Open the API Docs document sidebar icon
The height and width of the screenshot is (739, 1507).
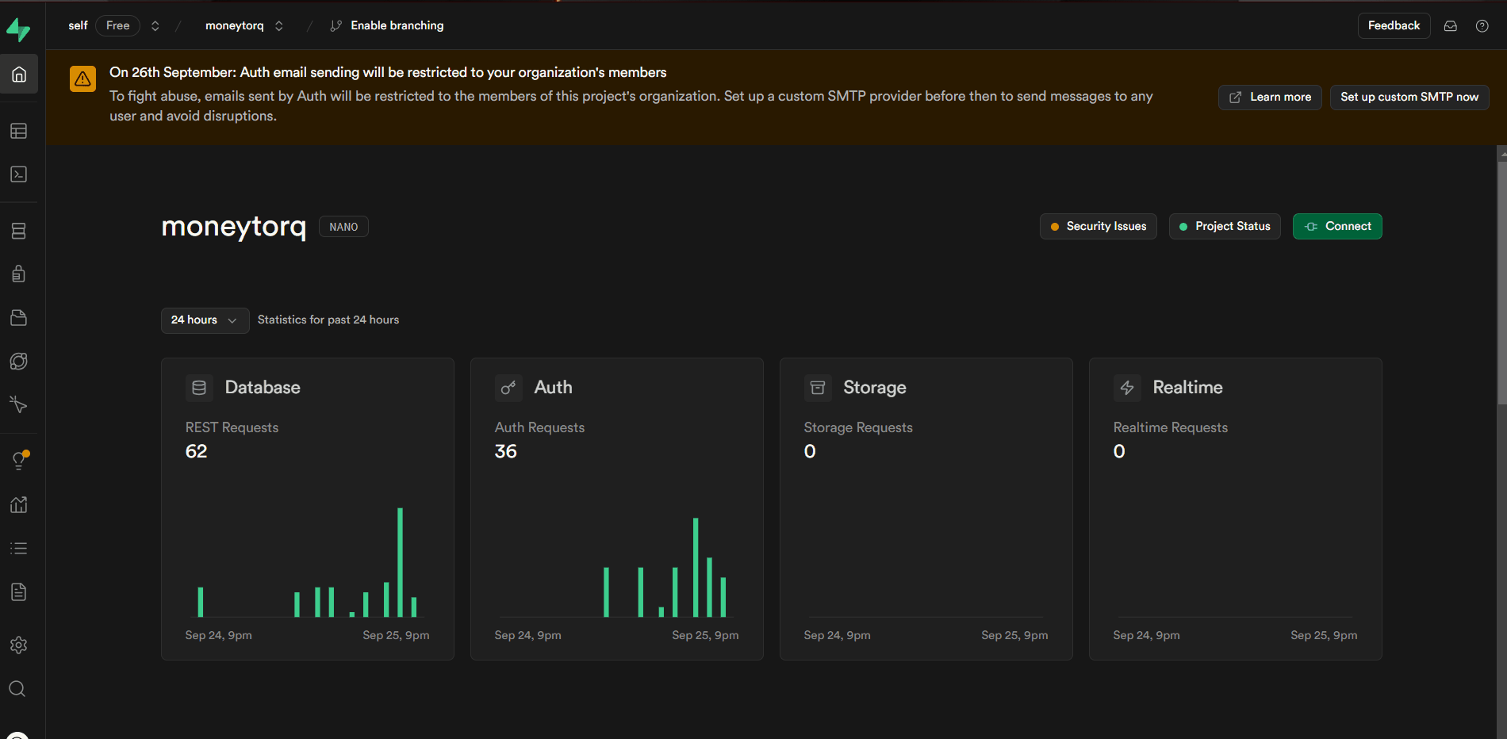[x=19, y=592]
